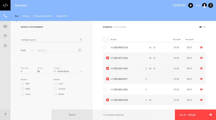The image size is (216, 120).
Task: Open the column options three-dot menu
Action: [x=108, y=39]
